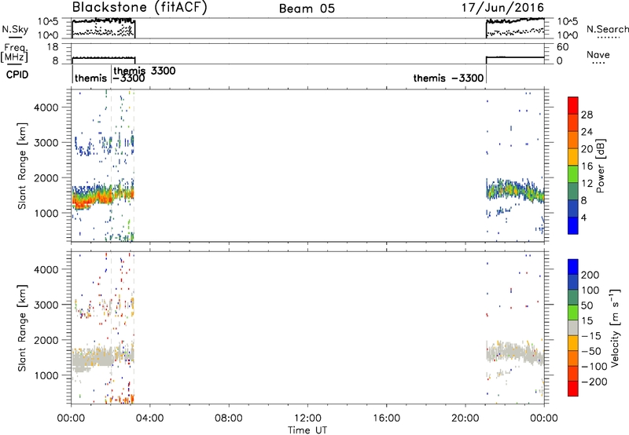Click the '4000' range tick of the power panel
This screenshot has width=629, height=435.
(46, 108)
